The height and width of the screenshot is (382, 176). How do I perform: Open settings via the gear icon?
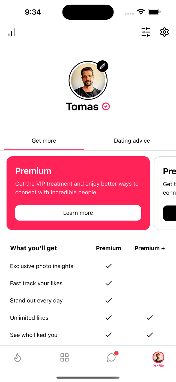pos(164,32)
